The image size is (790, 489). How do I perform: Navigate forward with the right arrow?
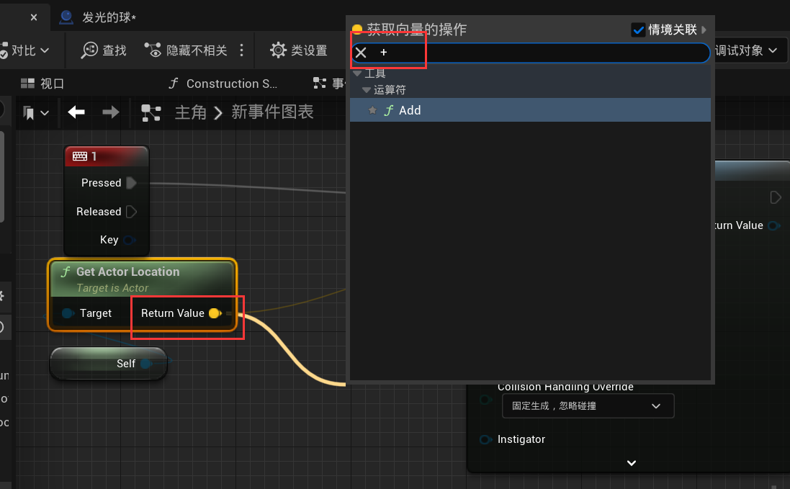(111, 112)
